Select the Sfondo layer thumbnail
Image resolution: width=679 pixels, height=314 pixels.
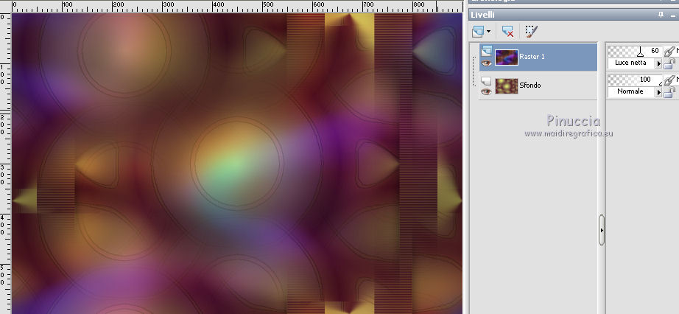507,86
